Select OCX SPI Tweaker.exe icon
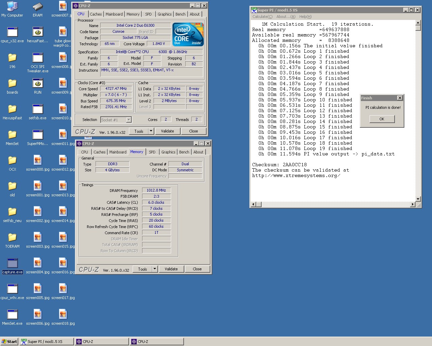432x346 pixels. [37, 63]
